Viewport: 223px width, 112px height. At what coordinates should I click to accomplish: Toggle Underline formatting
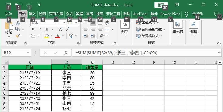coord(47,29)
